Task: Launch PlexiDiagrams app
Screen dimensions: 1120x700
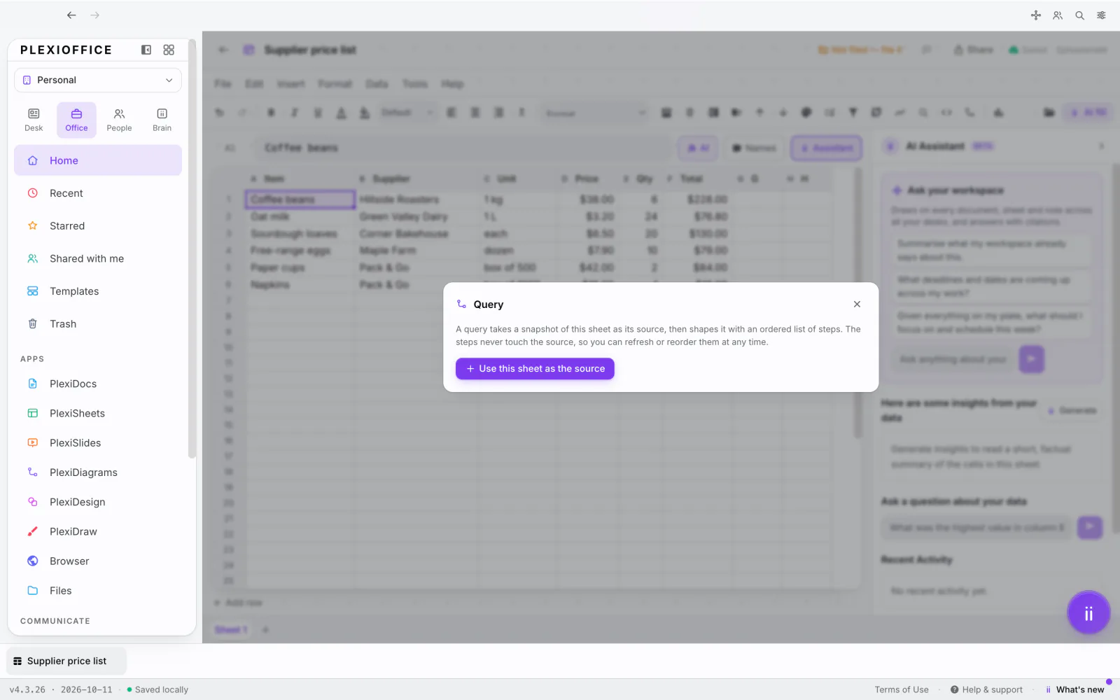Action: click(98, 472)
